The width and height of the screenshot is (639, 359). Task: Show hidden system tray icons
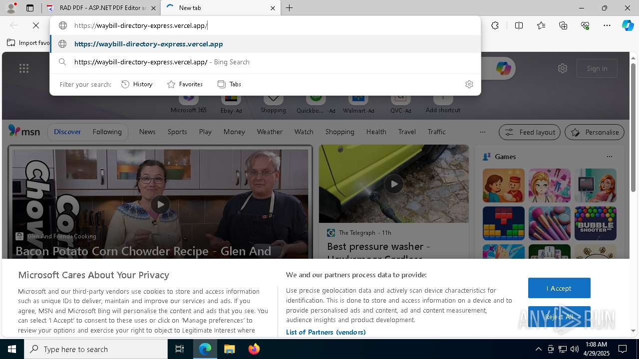point(538,349)
